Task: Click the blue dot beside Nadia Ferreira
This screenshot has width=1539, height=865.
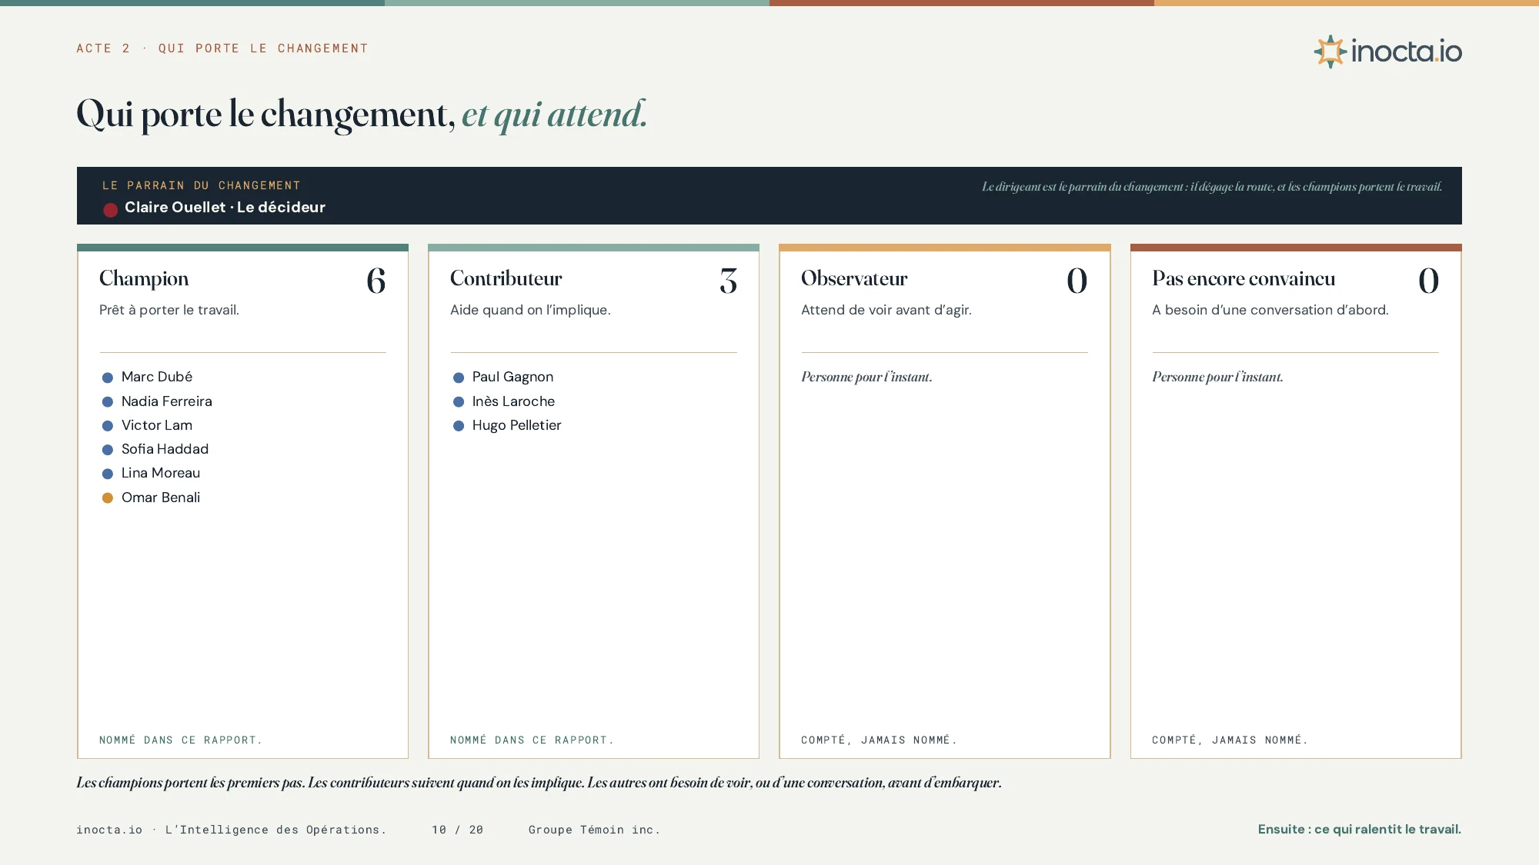Action: point(108,402)
